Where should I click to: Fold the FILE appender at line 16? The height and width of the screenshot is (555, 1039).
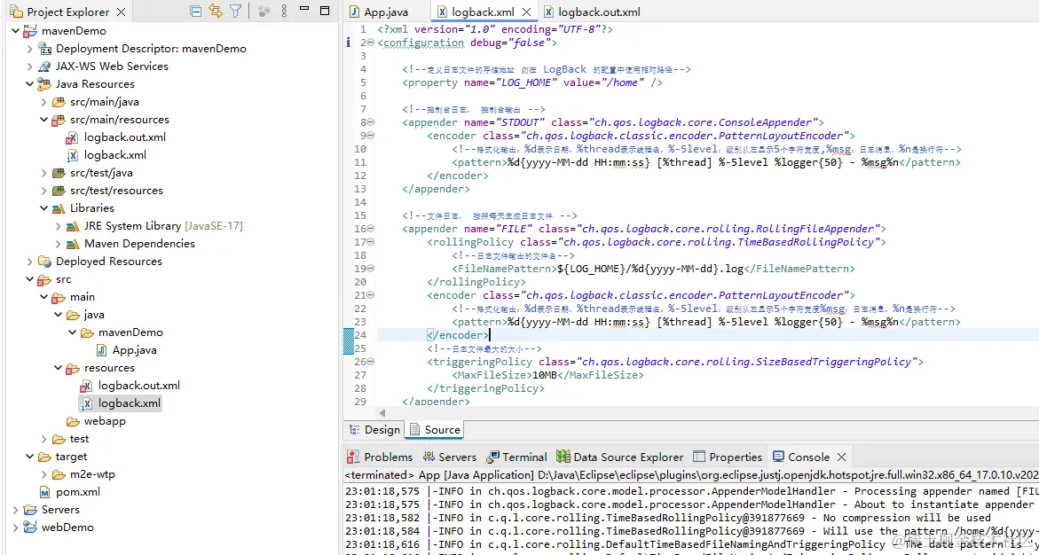[x=371, y=229]
